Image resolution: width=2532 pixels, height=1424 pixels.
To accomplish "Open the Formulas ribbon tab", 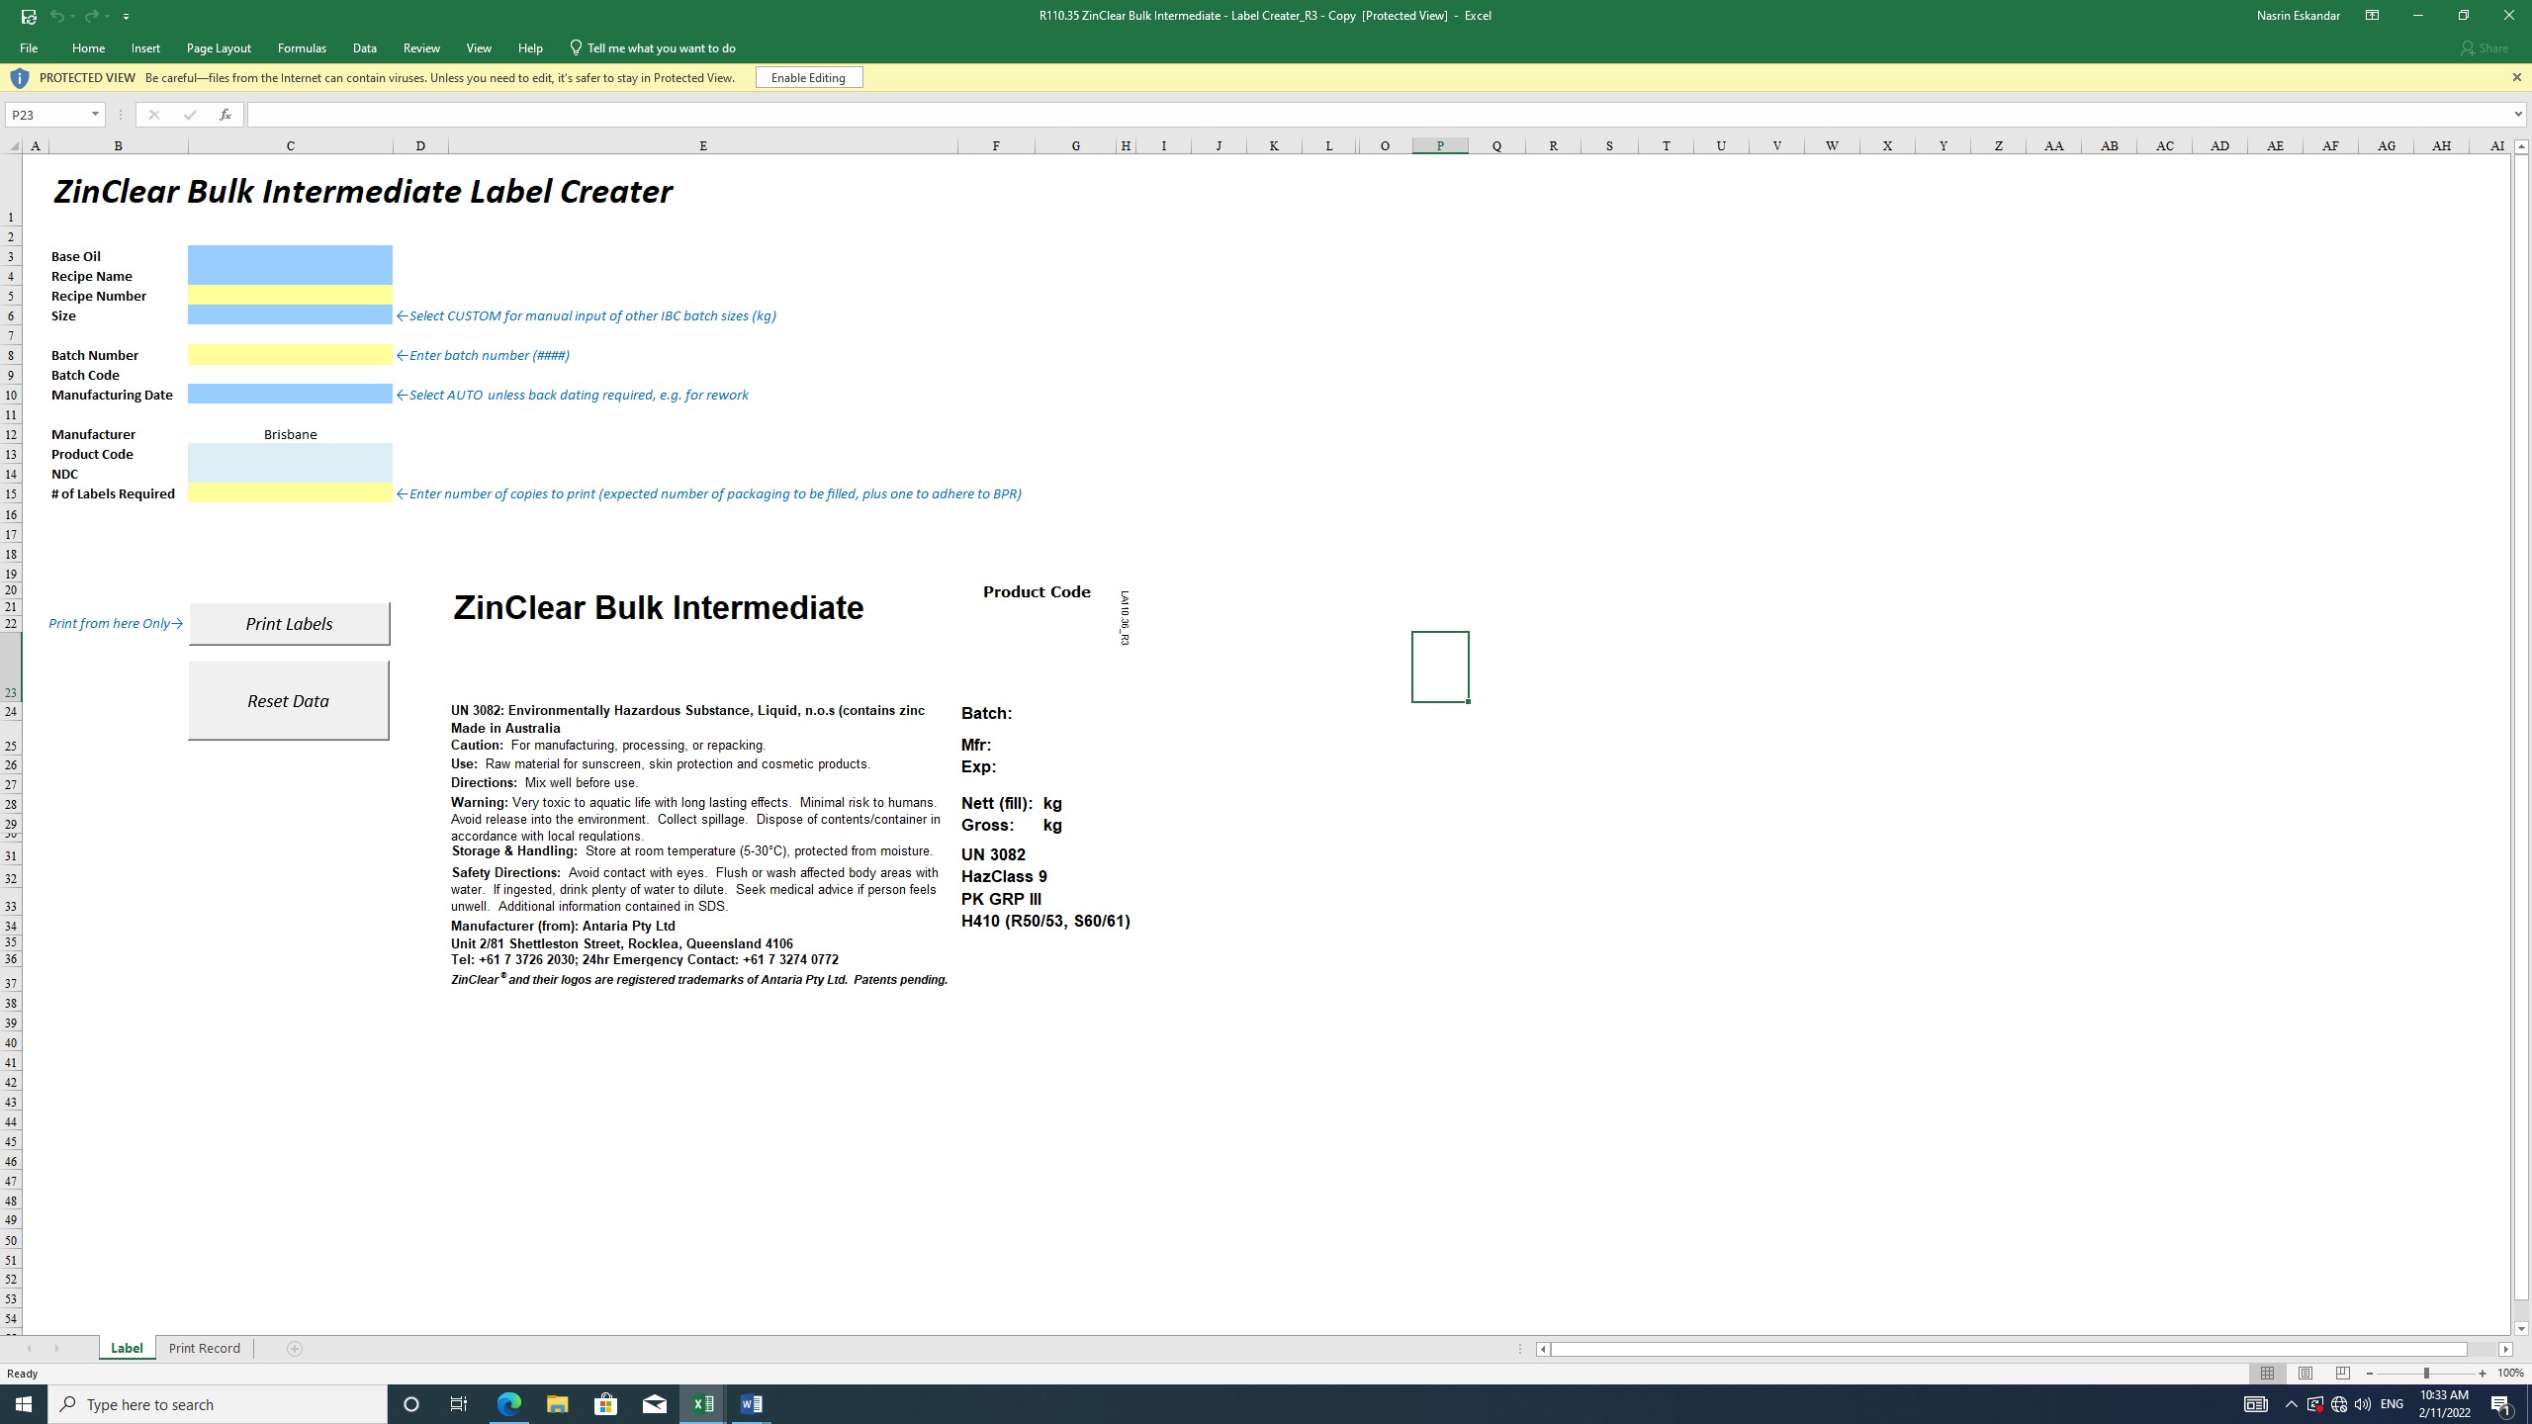I will pyautogui.click(x=302, y=47).
